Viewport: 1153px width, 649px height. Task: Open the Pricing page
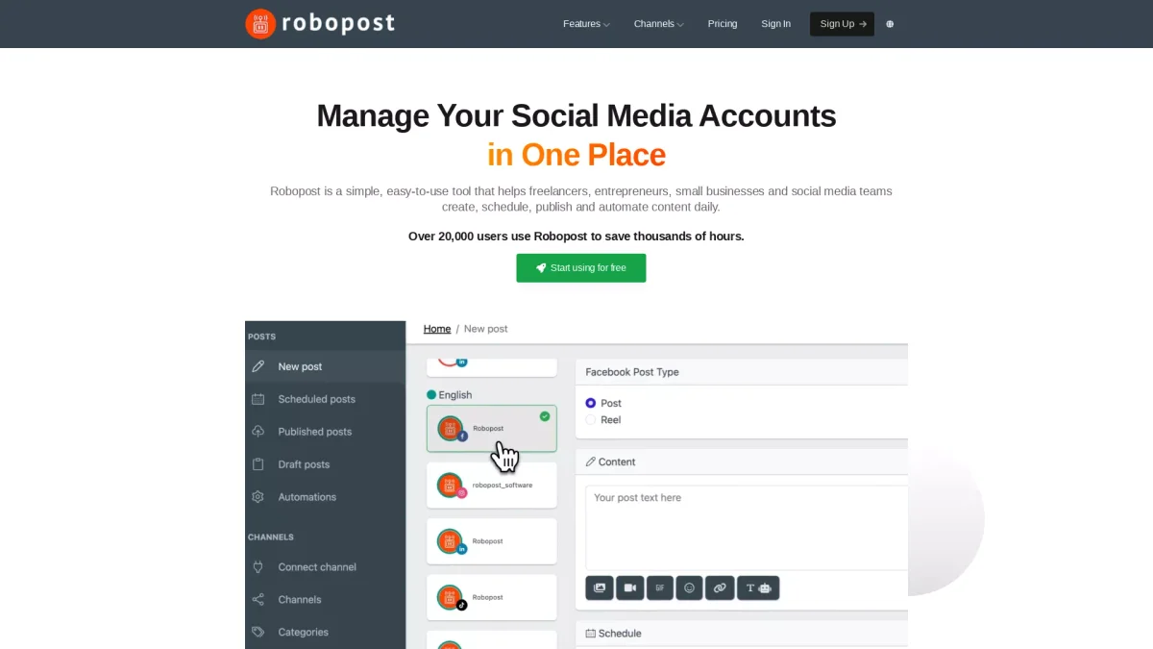723,24
